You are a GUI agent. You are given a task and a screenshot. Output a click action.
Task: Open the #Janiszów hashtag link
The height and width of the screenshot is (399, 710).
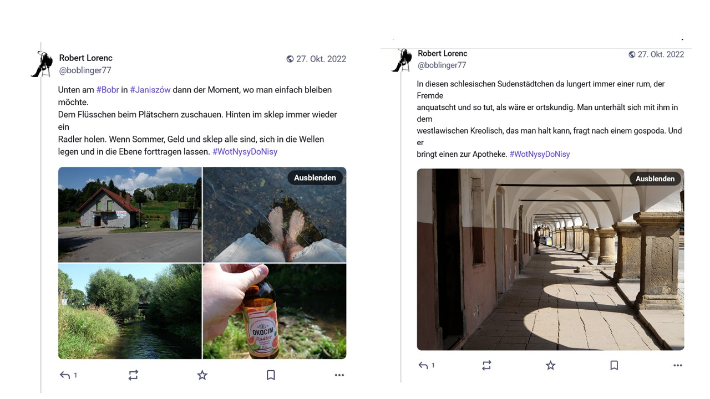150,89
